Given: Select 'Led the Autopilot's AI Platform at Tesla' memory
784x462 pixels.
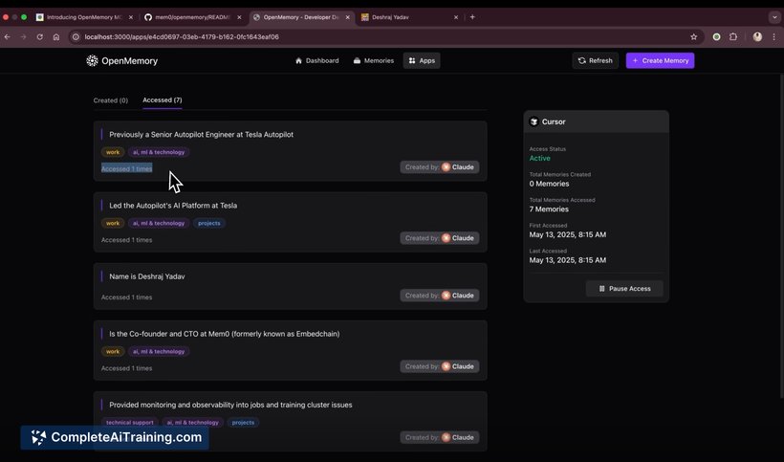Looking at the screenshot, I should coord(173,206).
